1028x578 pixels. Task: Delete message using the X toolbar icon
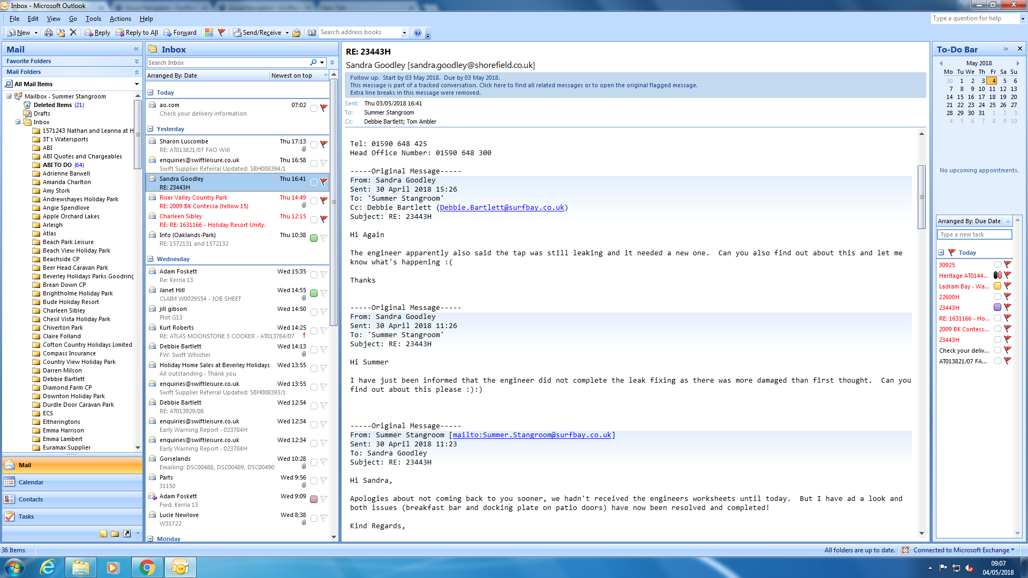73,33
